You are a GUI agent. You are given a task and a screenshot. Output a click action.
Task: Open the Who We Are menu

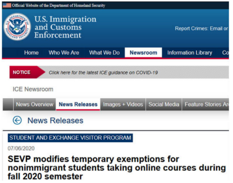click(x=64, y=53)
